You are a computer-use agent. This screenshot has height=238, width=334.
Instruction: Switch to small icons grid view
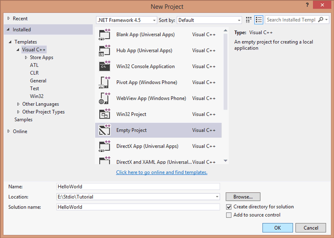coord(248,20)
